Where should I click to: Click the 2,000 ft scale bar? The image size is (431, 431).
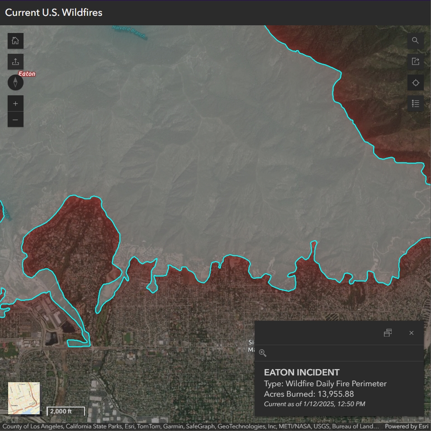[x=65, y=411]
